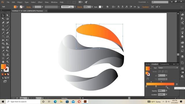Image resolution: width=185 pixels, height=104 pixels.
Task: Select the Artboard tool
Action: (x=3, y=58)
